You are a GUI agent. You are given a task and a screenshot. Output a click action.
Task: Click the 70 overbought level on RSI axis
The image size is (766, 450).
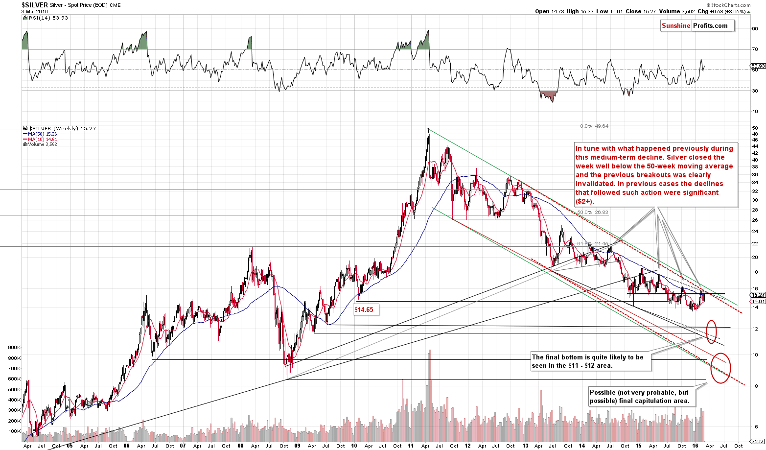[755, 49]
